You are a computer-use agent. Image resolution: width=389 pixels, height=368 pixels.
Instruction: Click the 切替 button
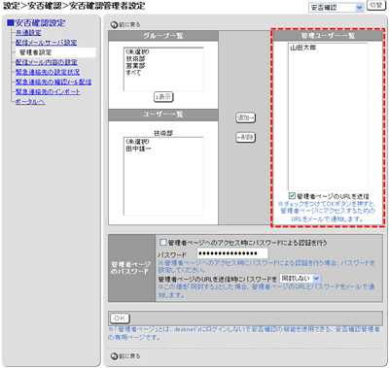pyautogui.click(x=376, y=6)
